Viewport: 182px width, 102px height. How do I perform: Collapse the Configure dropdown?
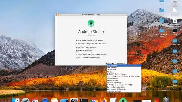click(x=111, y=63)
